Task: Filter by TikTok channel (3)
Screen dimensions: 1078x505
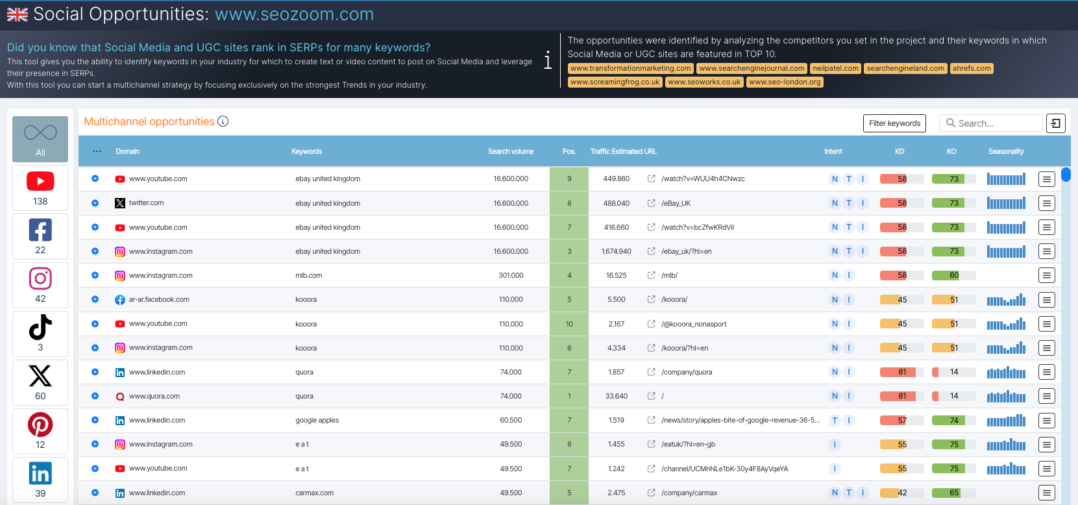Action: coord(40,334)
